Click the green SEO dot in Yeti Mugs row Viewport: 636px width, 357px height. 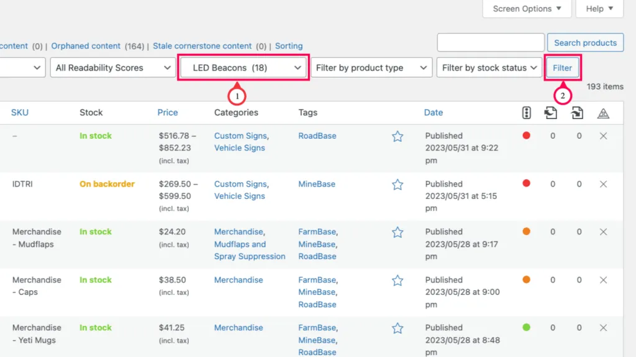tap(527, 327)
